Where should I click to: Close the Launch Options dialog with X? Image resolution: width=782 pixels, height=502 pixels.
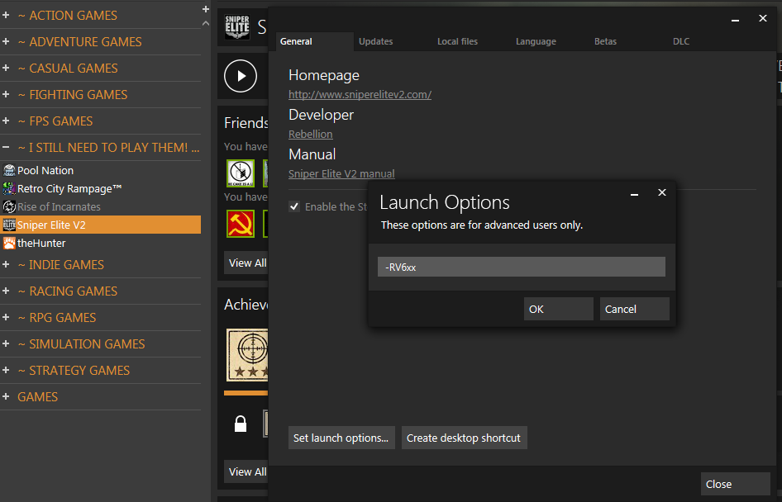coord(662,192)
